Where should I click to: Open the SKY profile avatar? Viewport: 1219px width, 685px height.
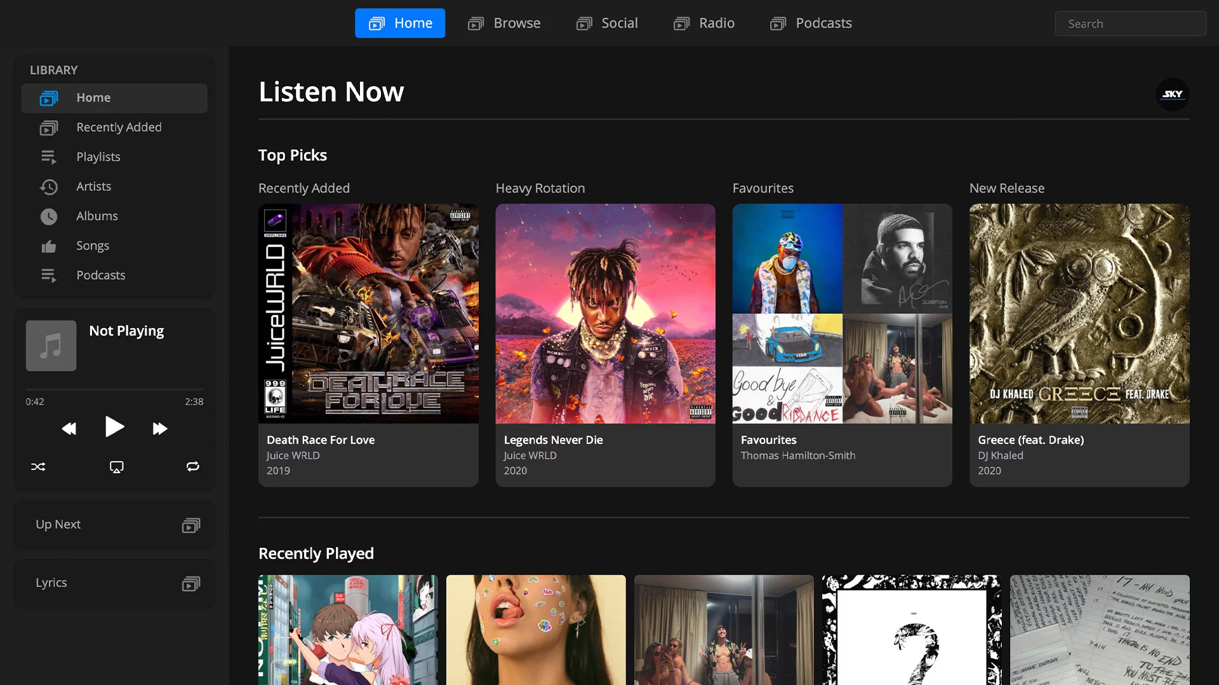(x=1173, y=95)
